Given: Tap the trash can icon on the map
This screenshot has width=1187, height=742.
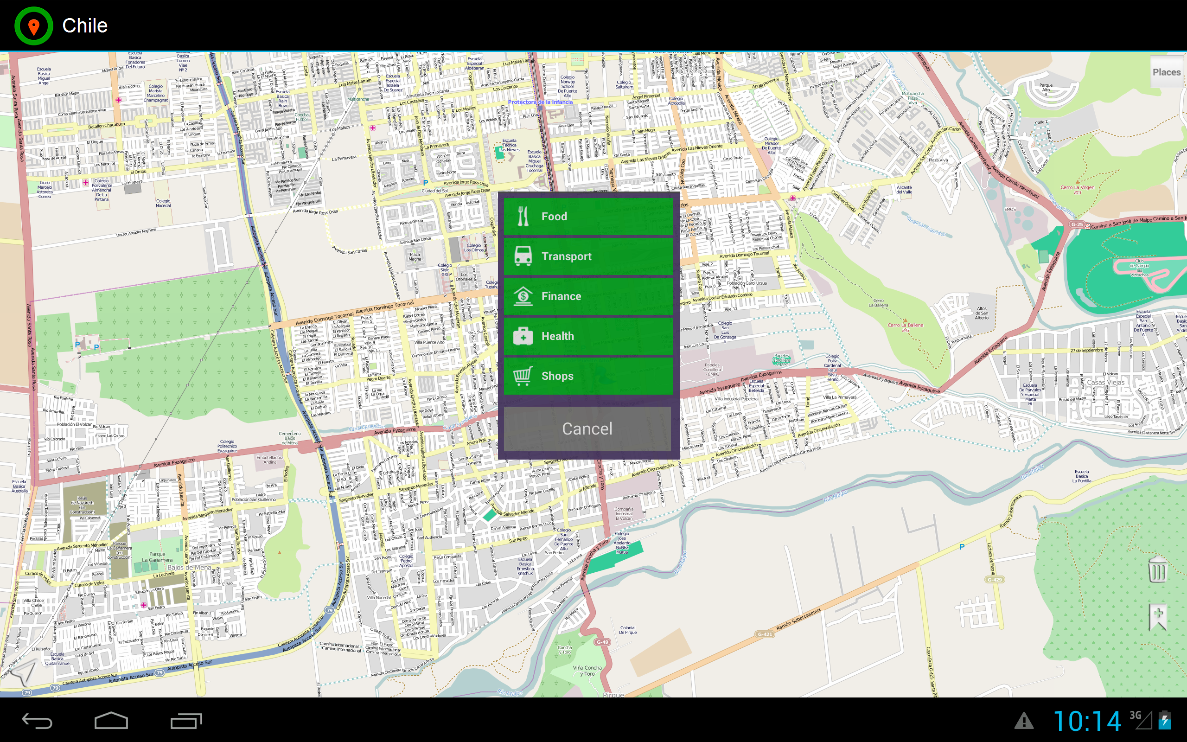Looking at the screenshot, I should [1158, 570].
